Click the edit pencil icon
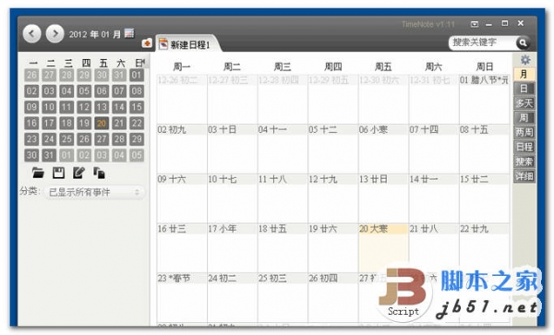Screen dimensions: 554x335 click(x=78, y=173)
